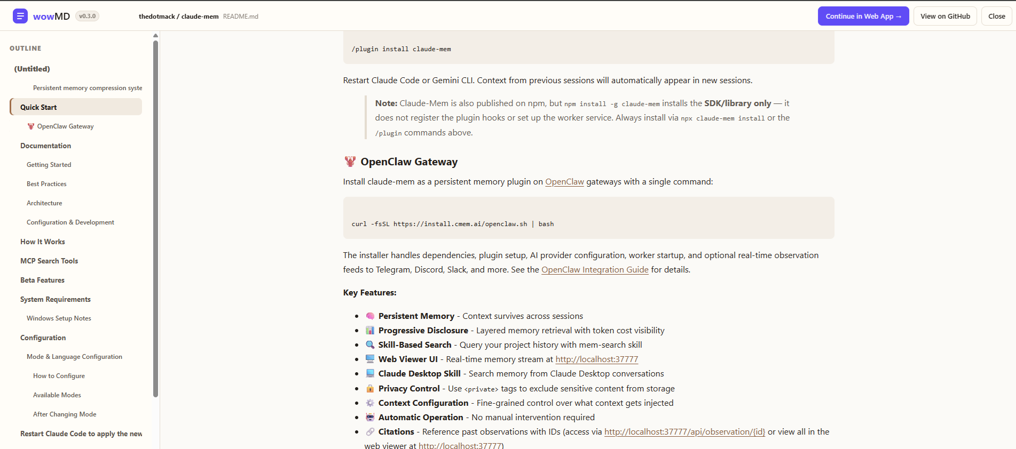Click the OUTLINE panel title
The image size is (1016, 449).
pos(25,49)
